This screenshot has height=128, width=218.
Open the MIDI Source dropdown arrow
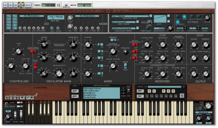[137, 22]
